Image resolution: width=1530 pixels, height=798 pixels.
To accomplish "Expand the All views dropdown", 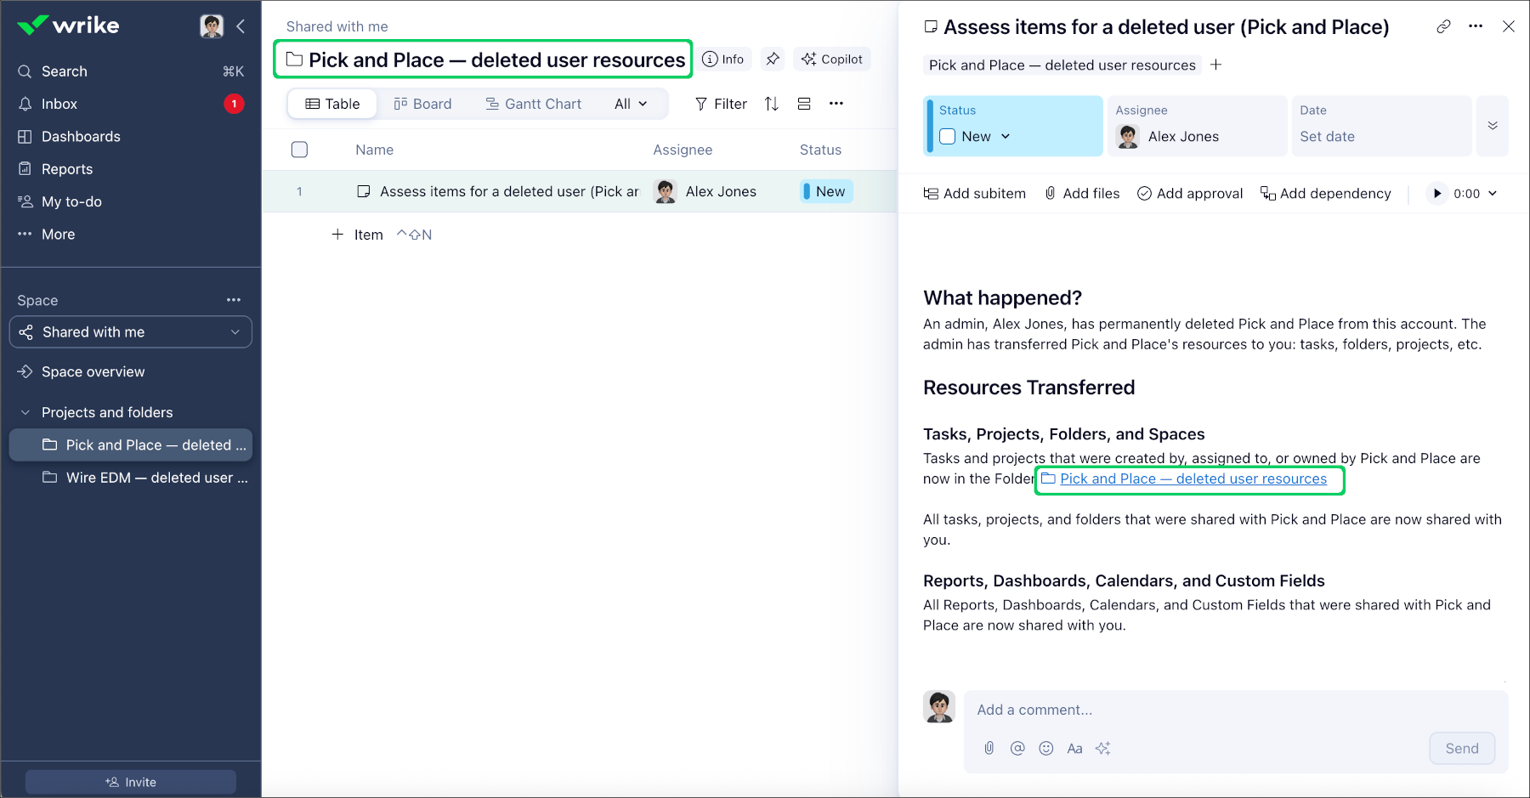I will pos(631,104).
